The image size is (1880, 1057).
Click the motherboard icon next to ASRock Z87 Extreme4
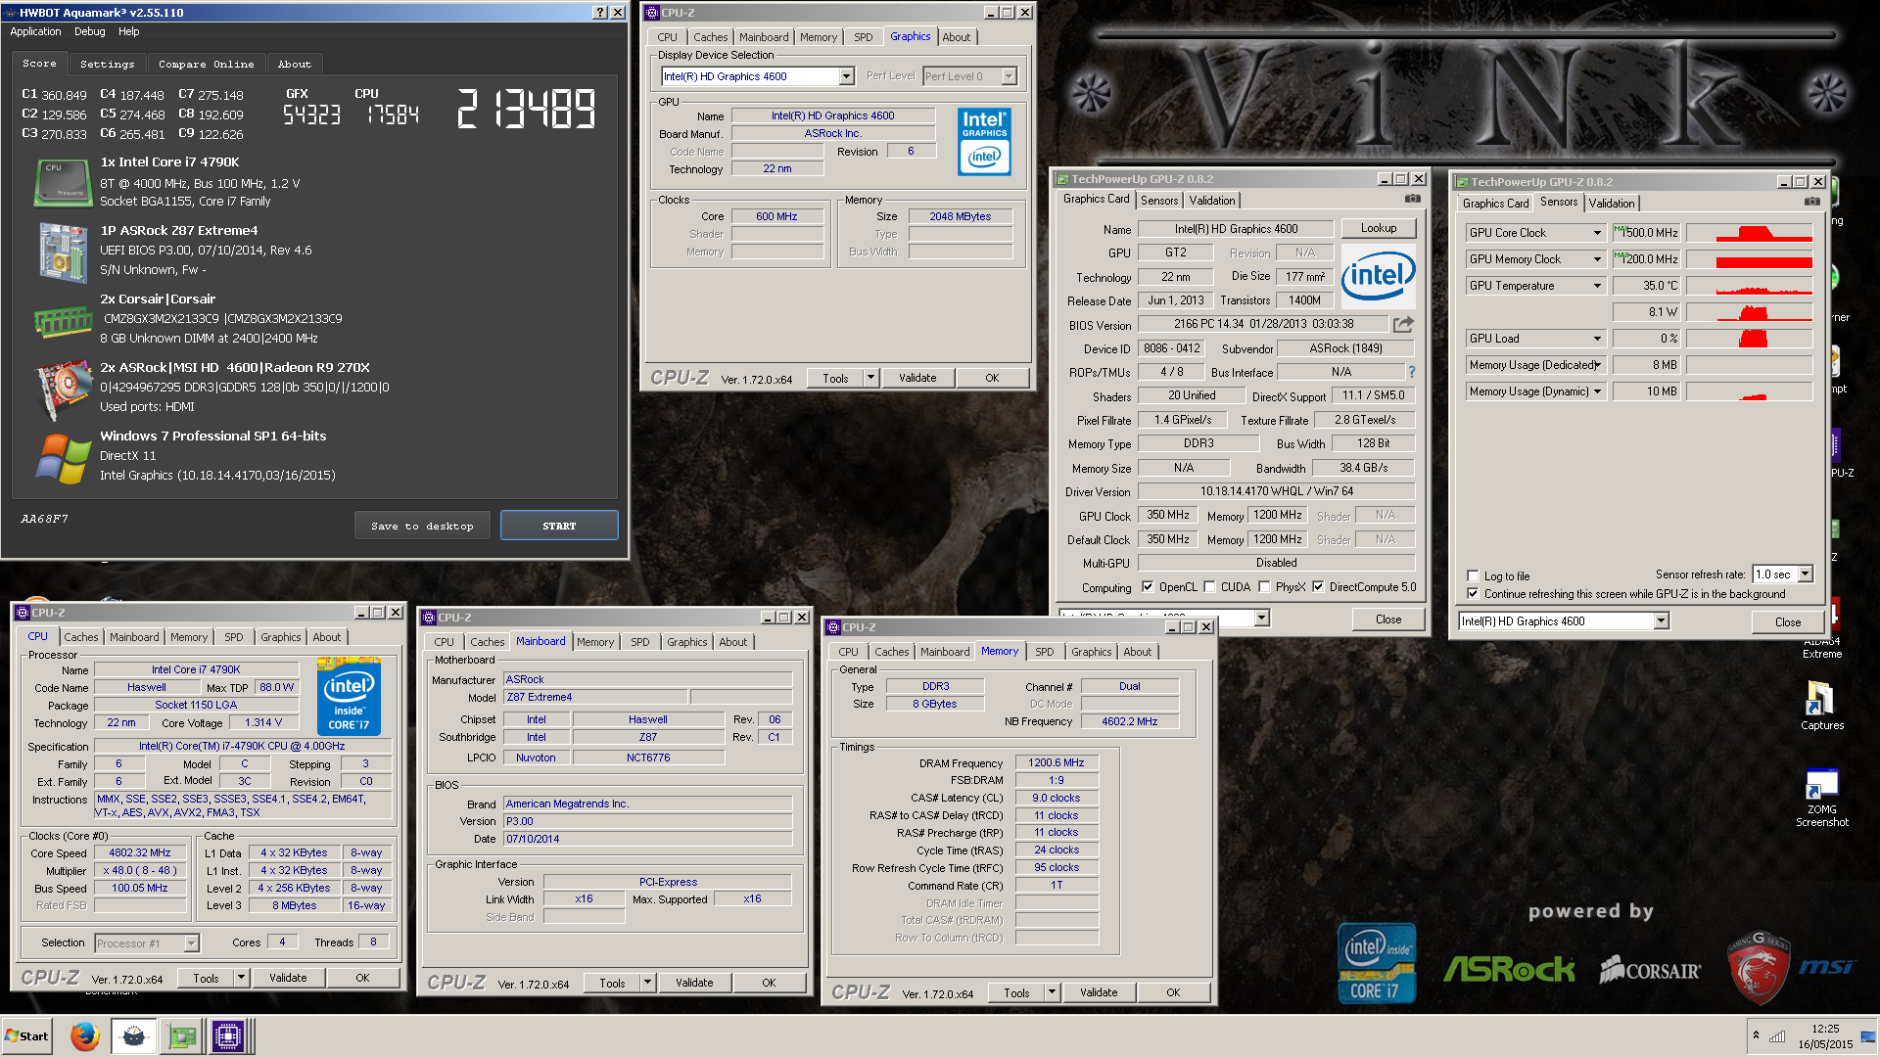click(63, 252)
